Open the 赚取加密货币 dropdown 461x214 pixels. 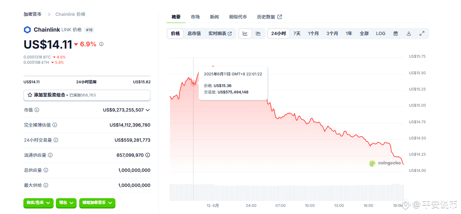click(97, 203)
